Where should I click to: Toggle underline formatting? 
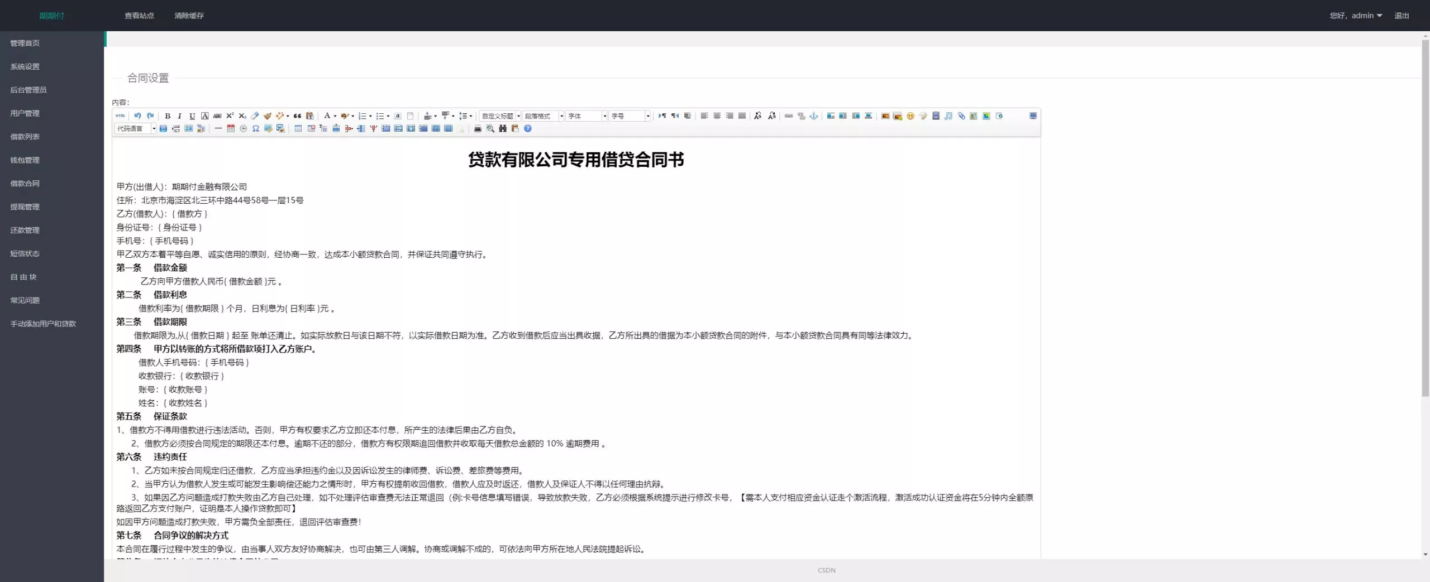pos(192,116)
